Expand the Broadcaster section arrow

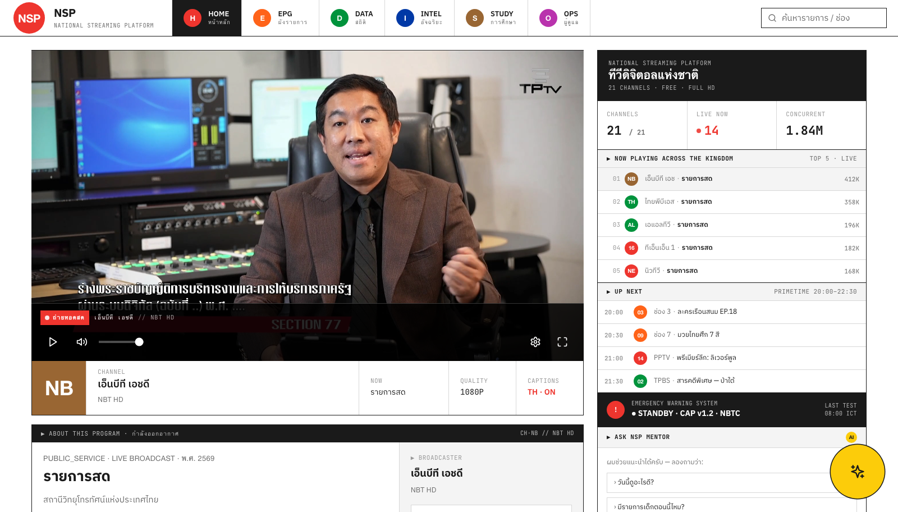coord(413,458)
